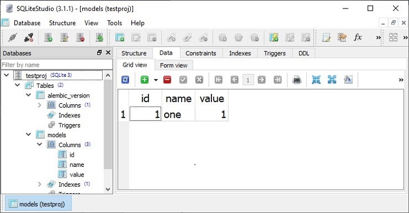The width and height of the screenshot is (409, 213).
Task: Click the Add database icon
Action: (x=48, y=38)
